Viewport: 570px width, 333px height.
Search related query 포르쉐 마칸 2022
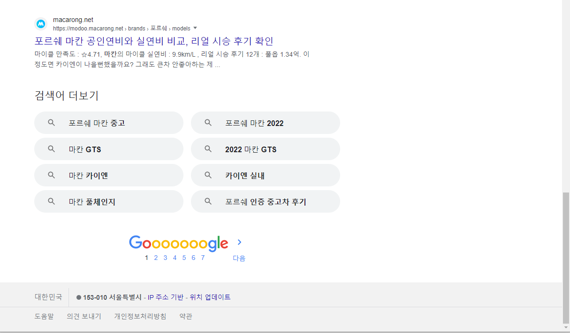[x=266, y=123]
